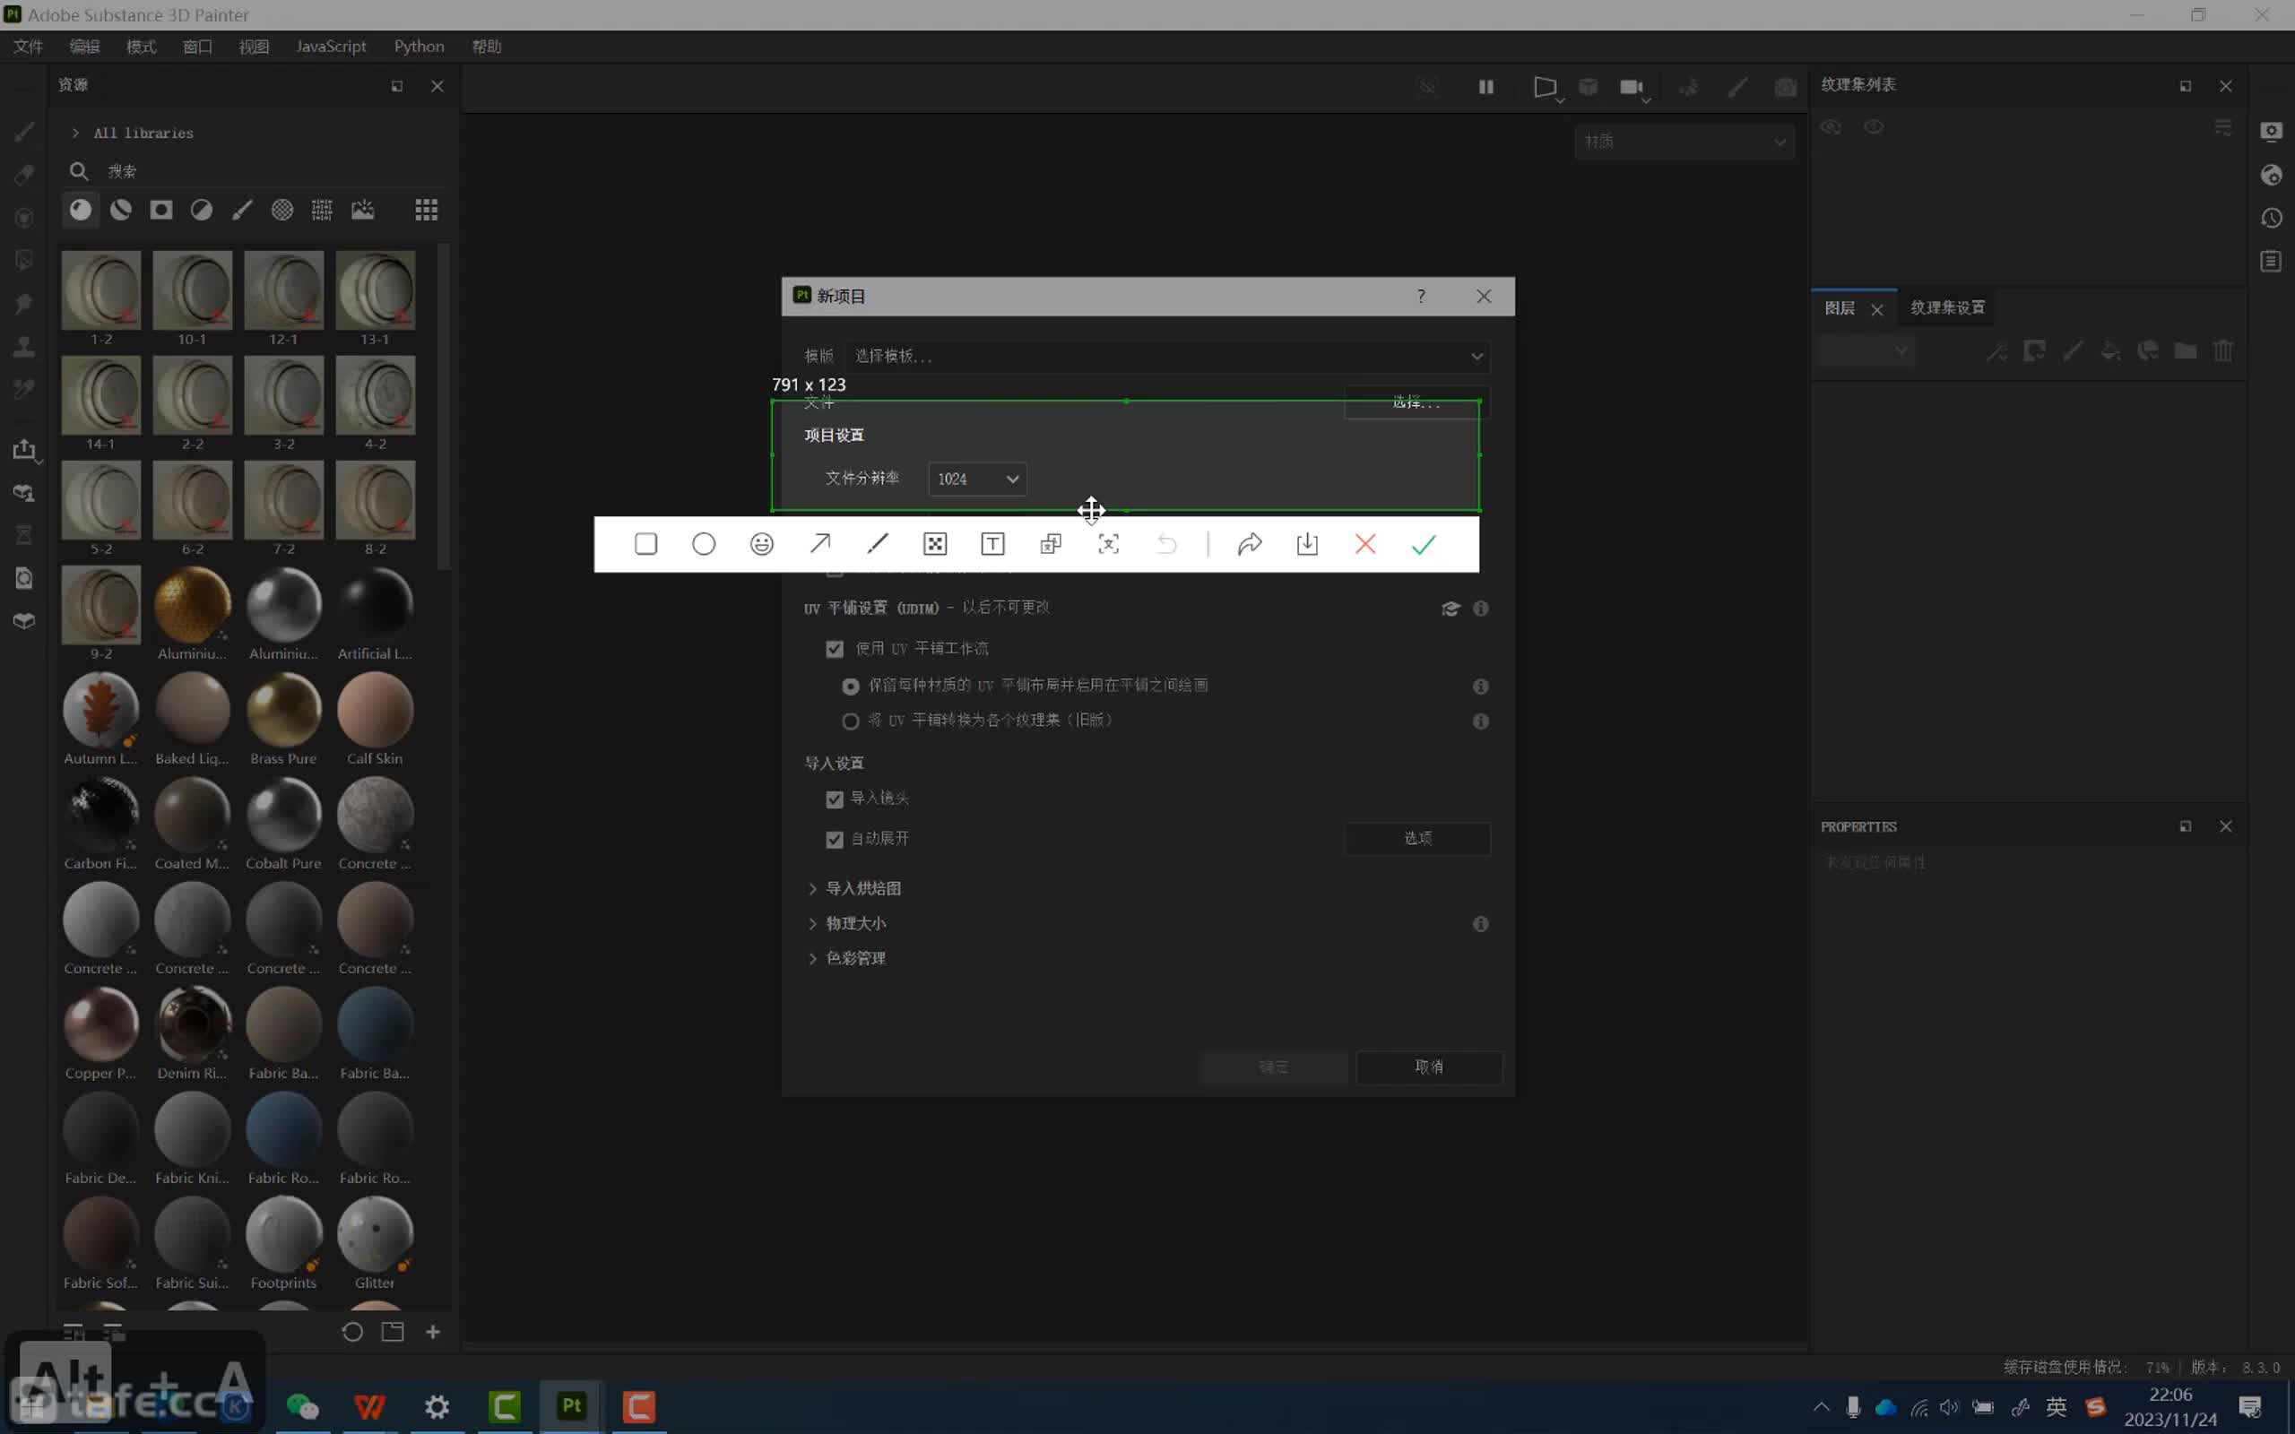Select the rectangle selection tool
2295x1434 pixels.
tap(646, 543)
